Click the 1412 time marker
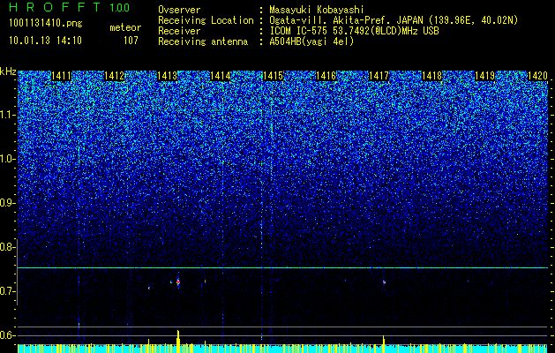The image size is (555, 353). tap(114, 76)
